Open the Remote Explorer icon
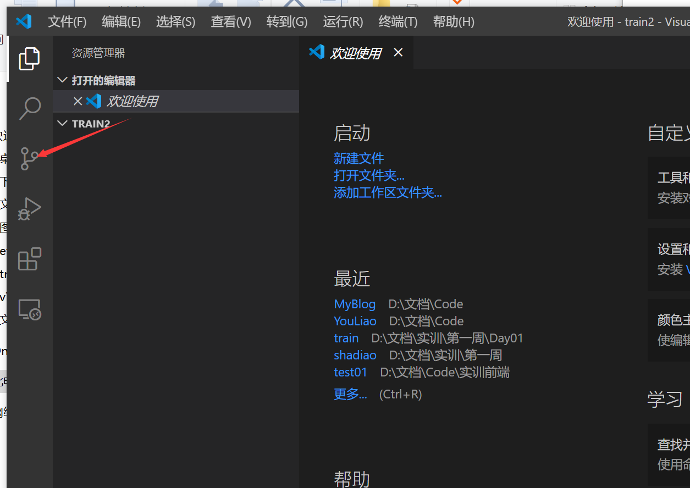This screenshot has height=488, width=690. [x=30, y=309]
